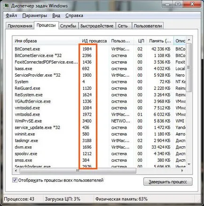204x206 pixels.
Task: Select the FoxitConnectedPDFService.exe process
Action: (x=99, y=62)
